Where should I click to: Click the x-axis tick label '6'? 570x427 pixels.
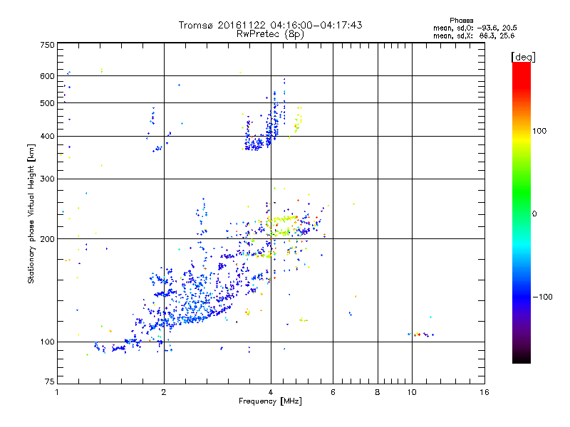[333, 392]
